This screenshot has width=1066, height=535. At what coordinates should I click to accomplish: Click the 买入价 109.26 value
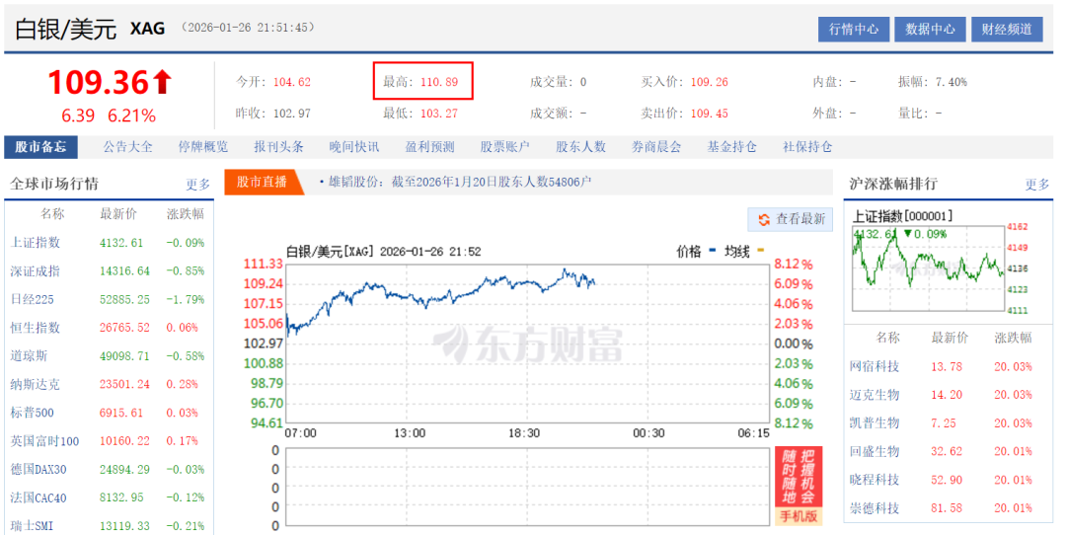point(710,82)
